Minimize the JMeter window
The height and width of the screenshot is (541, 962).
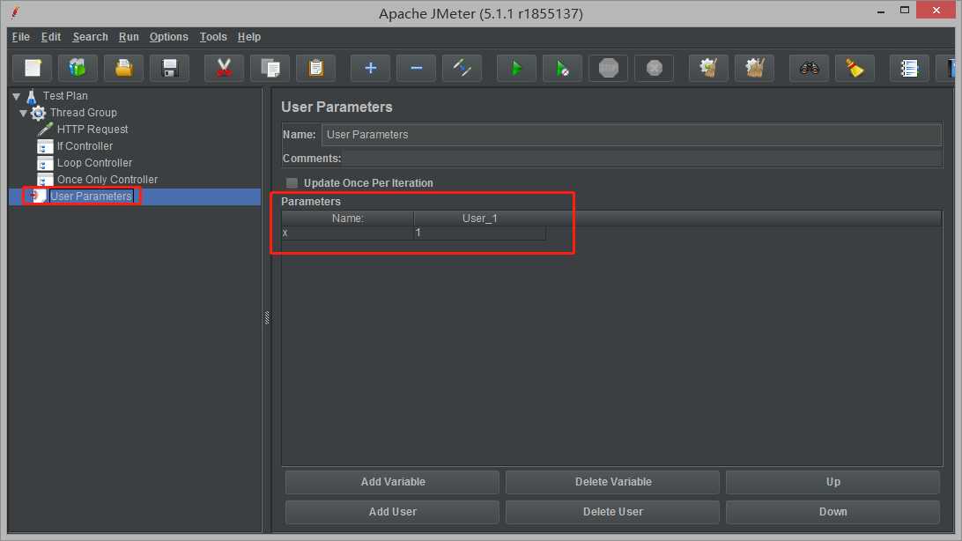pos(881,11)
